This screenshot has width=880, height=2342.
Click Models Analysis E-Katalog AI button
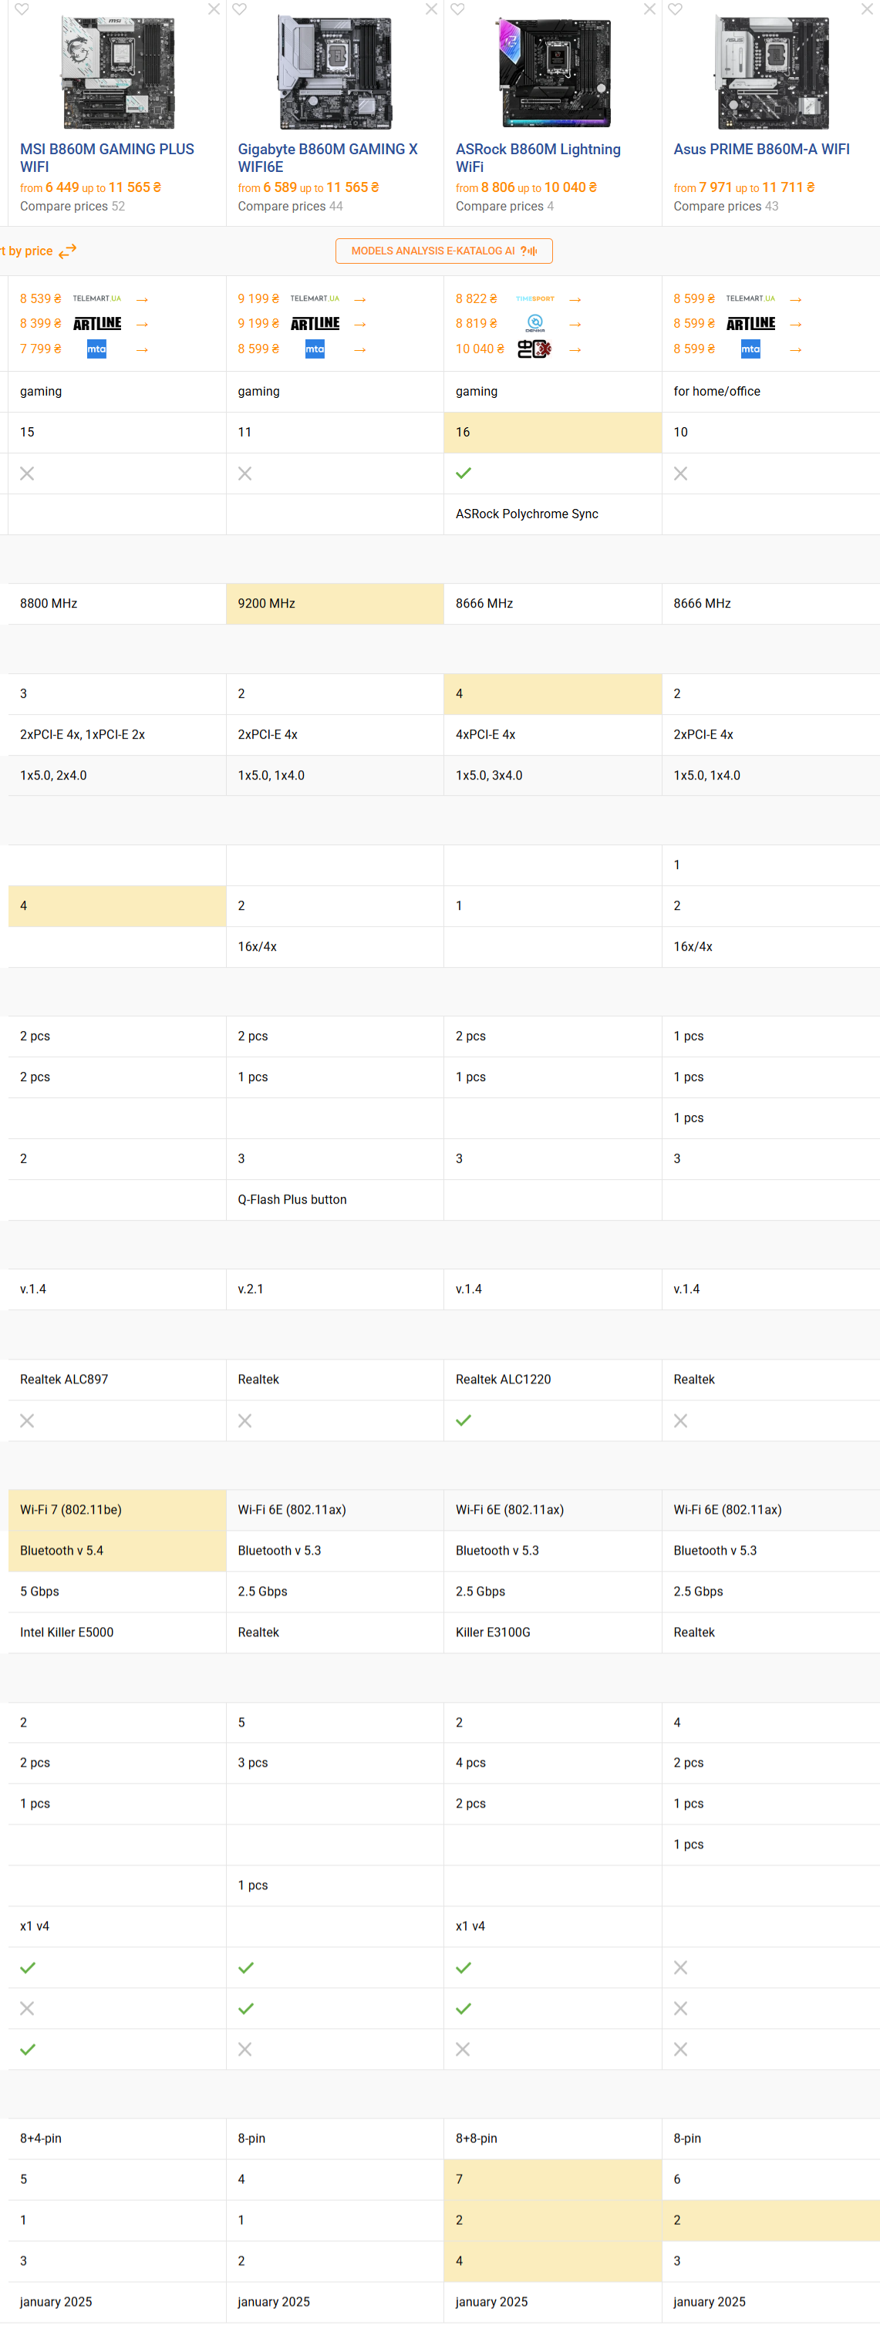[x=443, y=251]
